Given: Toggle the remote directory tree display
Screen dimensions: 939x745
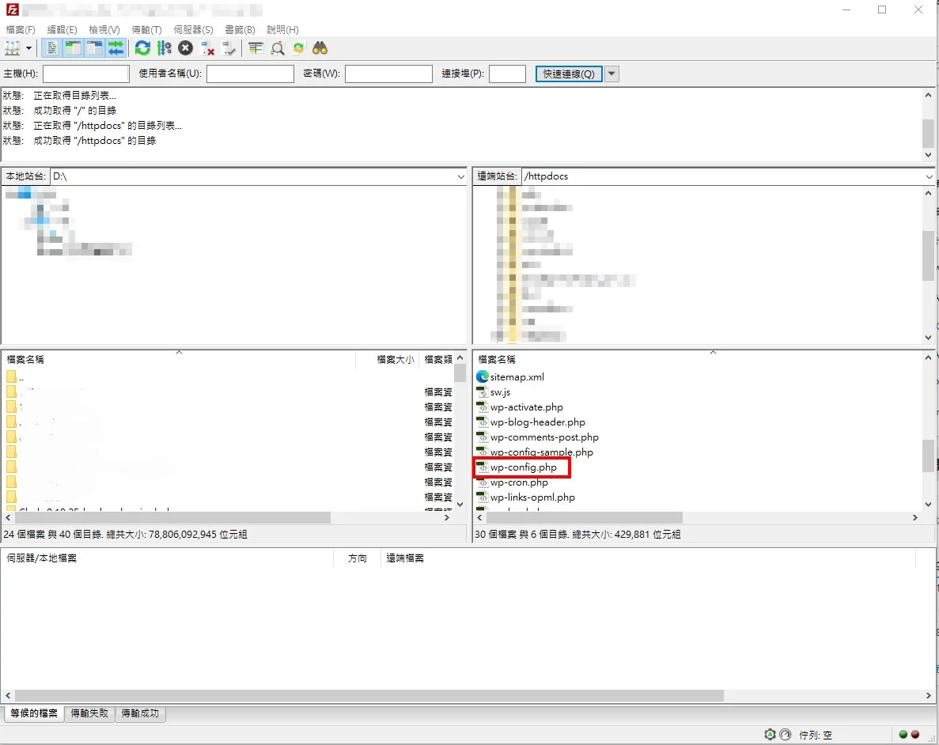Looking at the screenshot, I should pos(95,48).
